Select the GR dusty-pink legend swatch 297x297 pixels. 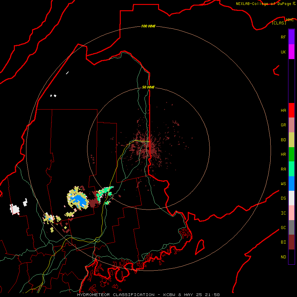[291, 125]
